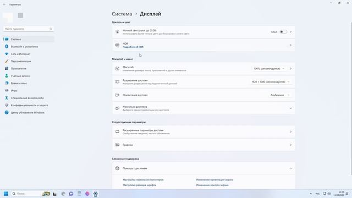
Task: Click the Время и язык globe icon
Action: pyautogui.click(x=7, y=83)
